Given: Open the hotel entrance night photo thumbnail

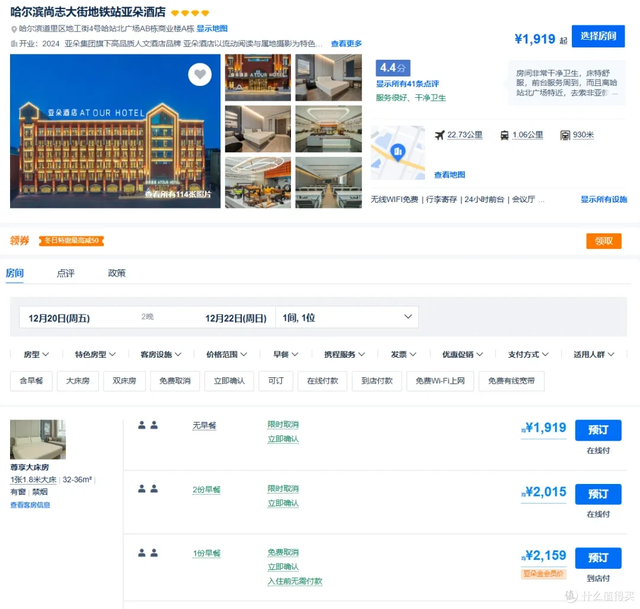Looking at the screenshot, I should click(258, 78).
